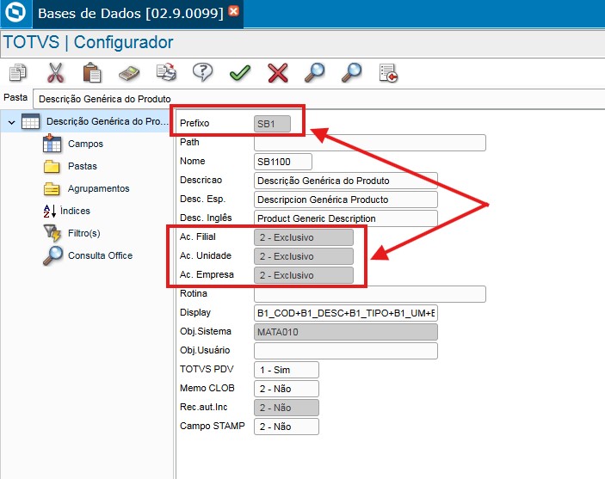The width and height of the screenshot is (605, 479).
Task: Click the list export icon in toolbar
Action: coord(388,73)
